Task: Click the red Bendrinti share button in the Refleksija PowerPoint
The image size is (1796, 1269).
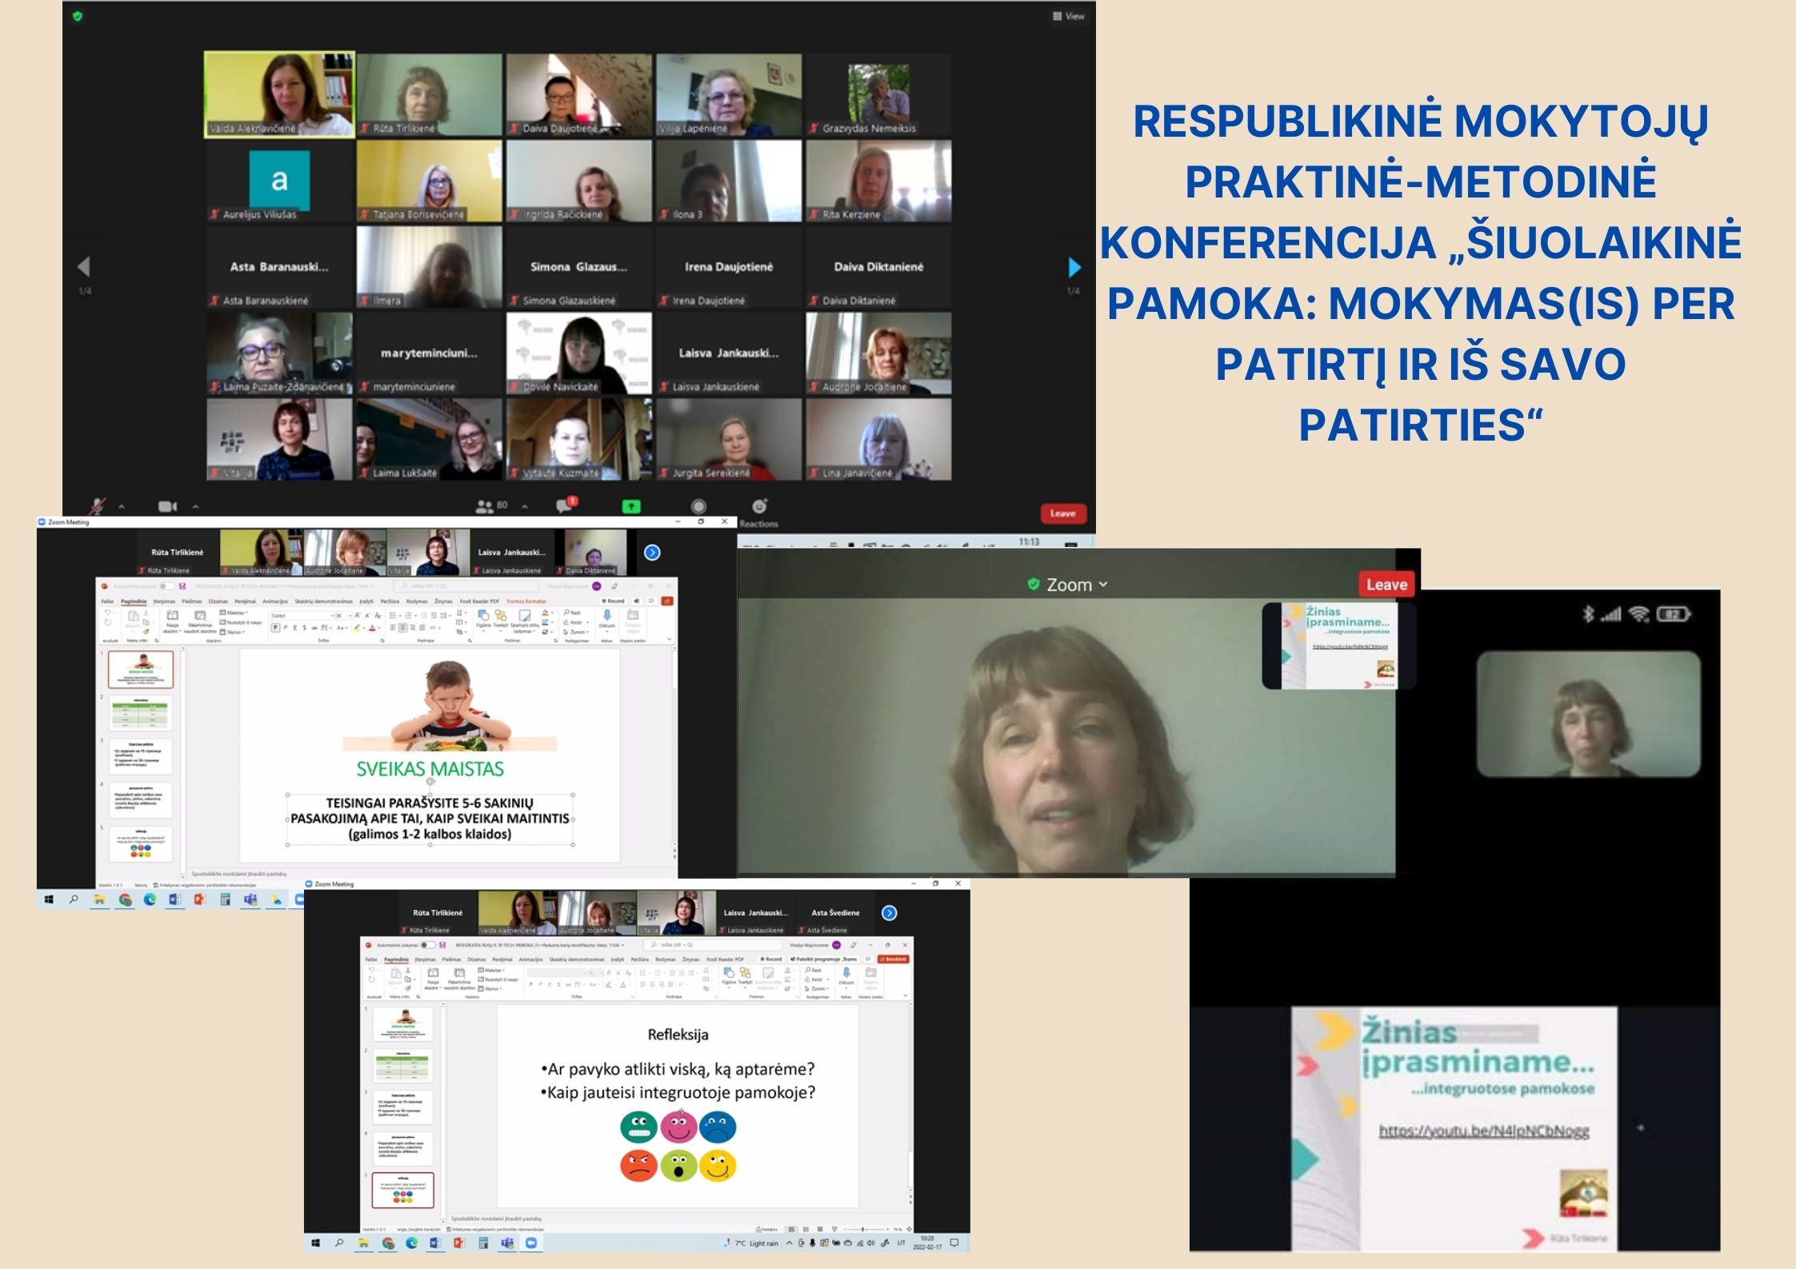Action: (893, 959)
